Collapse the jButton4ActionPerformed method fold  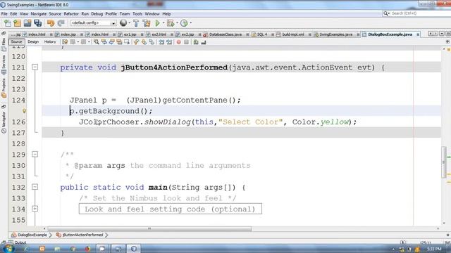point(35,67)
